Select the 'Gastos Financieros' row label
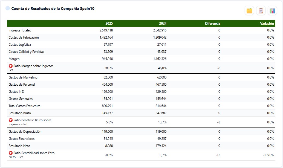The width and height of the screenshot is (283, 168). [x=21, y=139]
